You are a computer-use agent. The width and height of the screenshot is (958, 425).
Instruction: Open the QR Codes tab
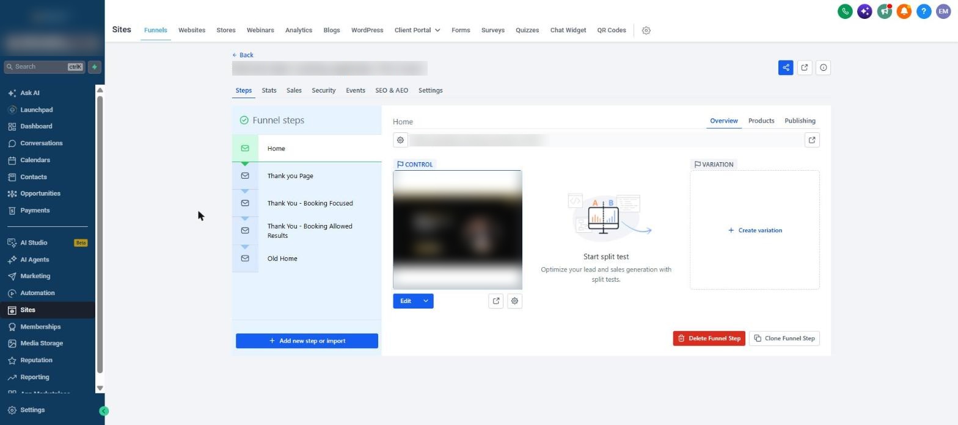click(612, 30)
